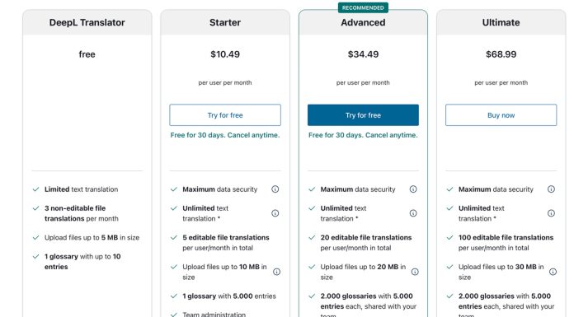Viewport: 574px width, 317px height.
Task: Click info icon next to Starter 10 MB upload
Action: [277, 272]
